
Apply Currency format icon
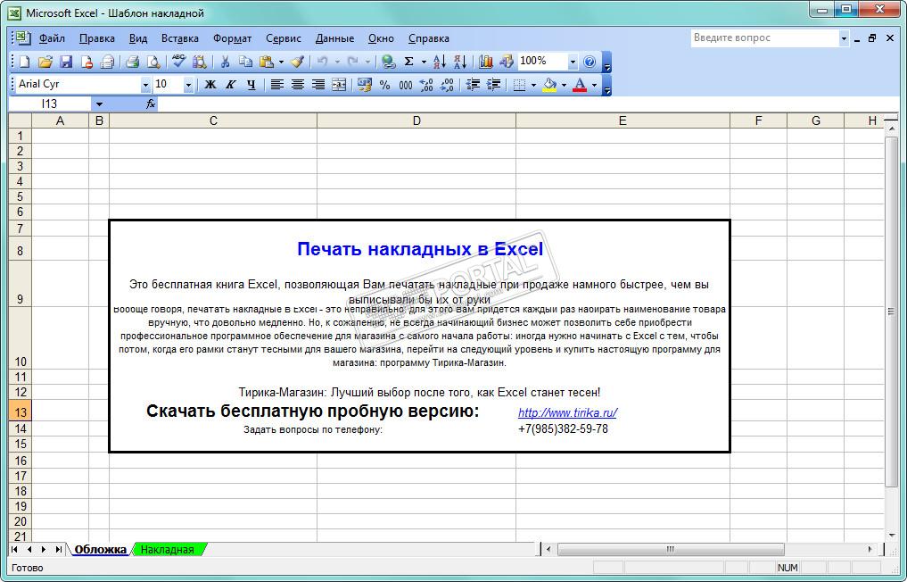coord(365,85)
